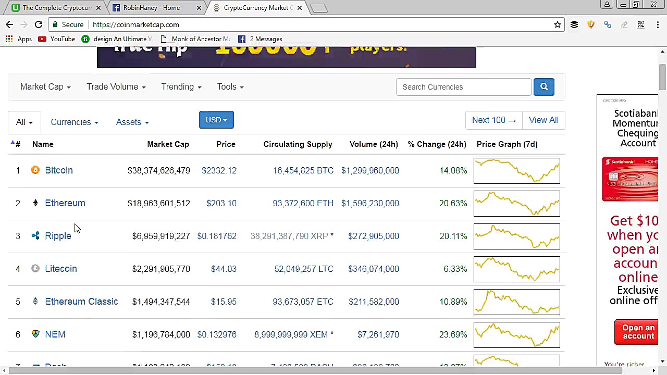The height and width of the screenshot is (375, 667).
Task: Expand the Market Cap dropdown menu
Action: [x=45, y=87]
